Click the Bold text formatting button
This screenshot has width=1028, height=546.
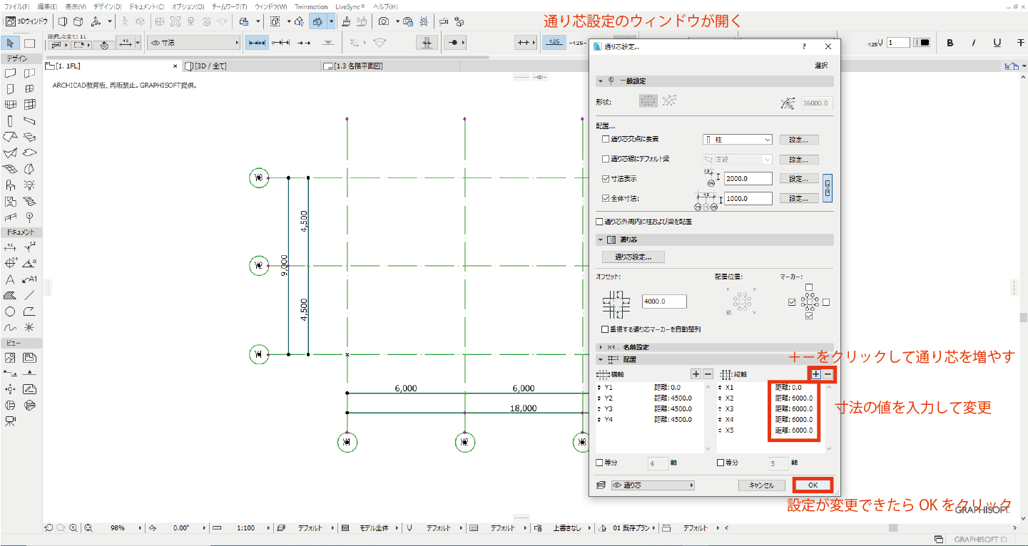(x=950, y=43)
